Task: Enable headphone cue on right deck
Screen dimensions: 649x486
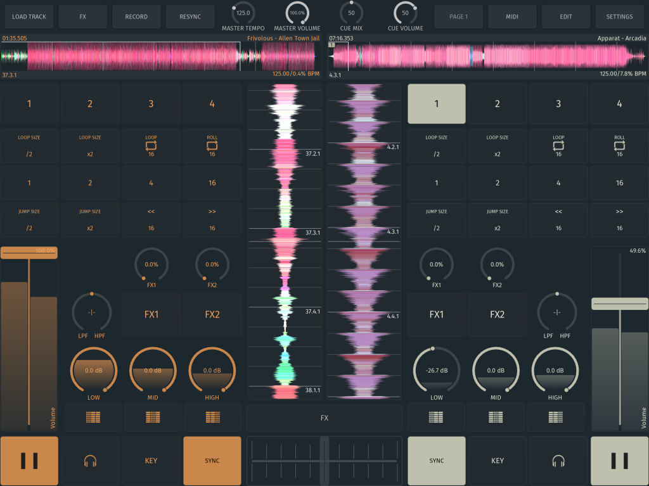Action: (x=558, y=461)
